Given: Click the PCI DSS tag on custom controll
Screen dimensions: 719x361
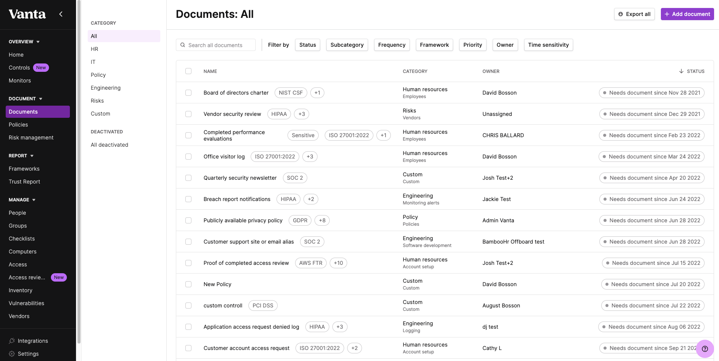Looking at the screenshot, I should (263, 306).
